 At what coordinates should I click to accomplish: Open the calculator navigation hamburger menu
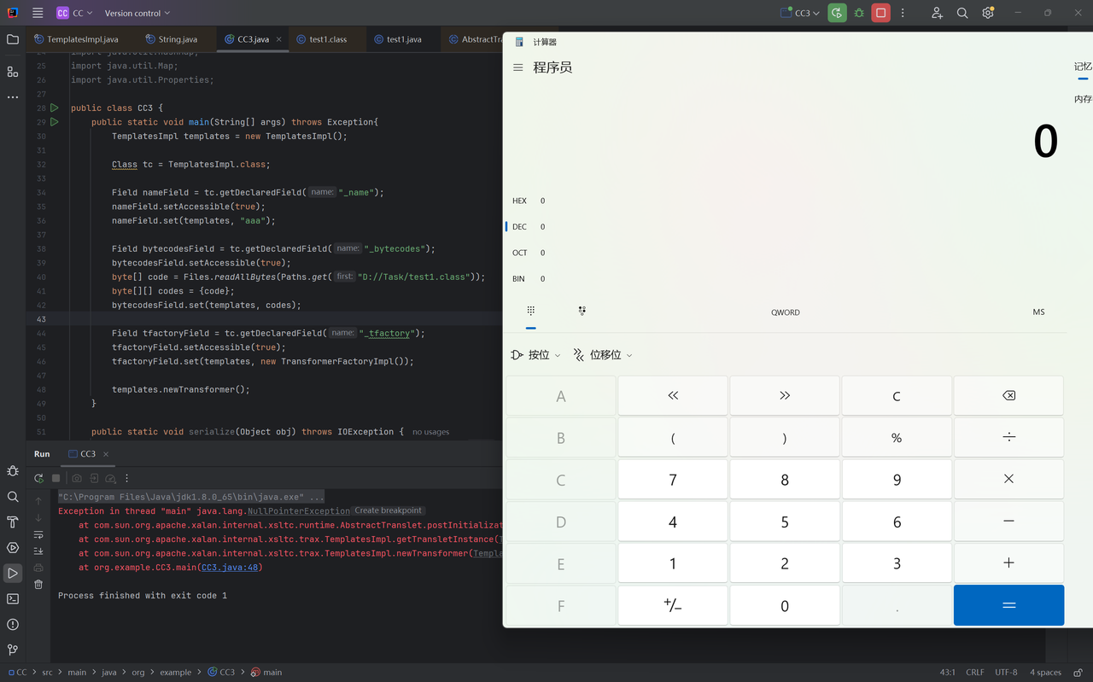pos(518,67)
